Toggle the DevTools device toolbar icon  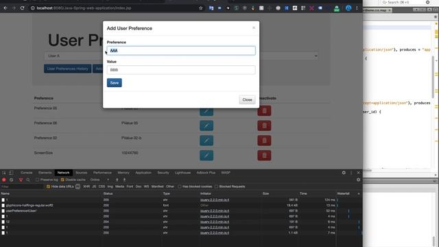pyautogui.click(x=11, y=173)
